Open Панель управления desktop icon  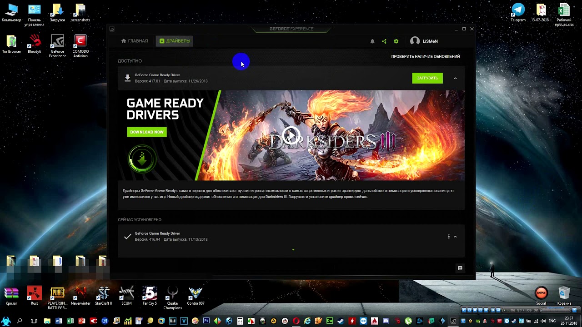click(35, 15)
